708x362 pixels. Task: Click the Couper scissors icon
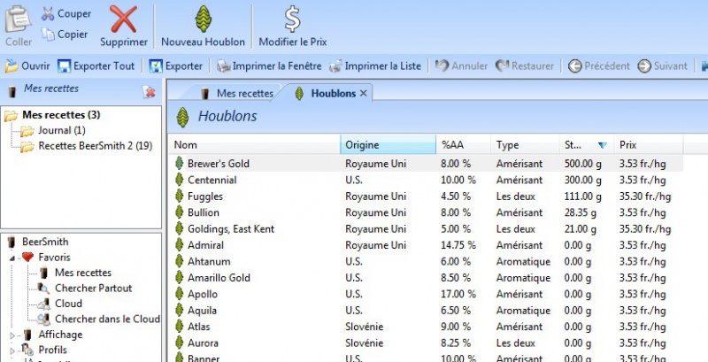pos(48,14)
